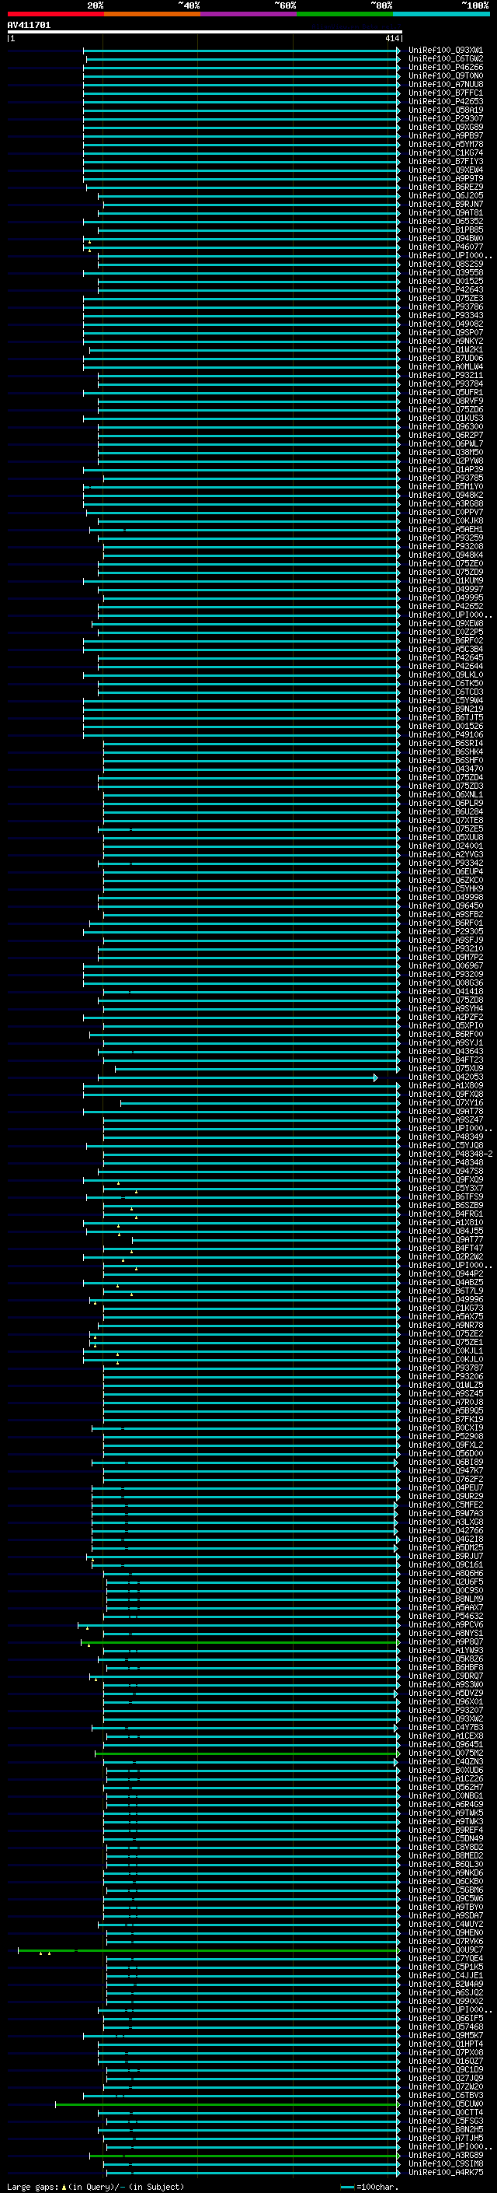
Task: Click the long green alignment bar of Q0U9C7
Action: point(209,1950)
